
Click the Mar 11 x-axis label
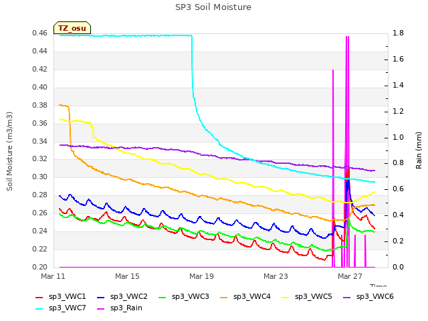click(x=53, y=276)
